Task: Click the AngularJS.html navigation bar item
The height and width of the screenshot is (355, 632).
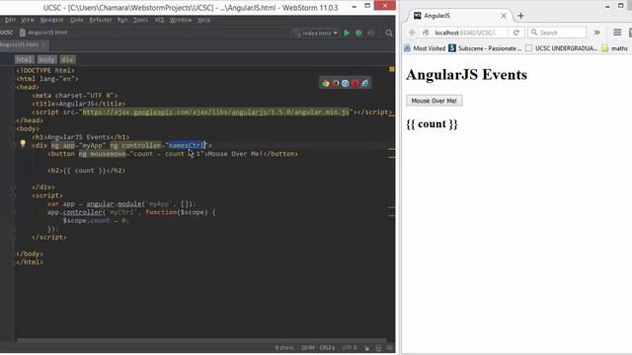Action: click(x=43, y=33)
